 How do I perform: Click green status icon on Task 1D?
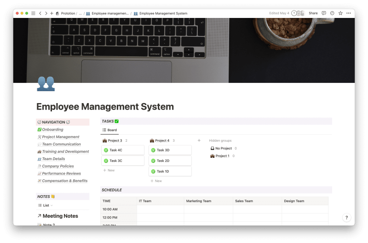[153, 171]
